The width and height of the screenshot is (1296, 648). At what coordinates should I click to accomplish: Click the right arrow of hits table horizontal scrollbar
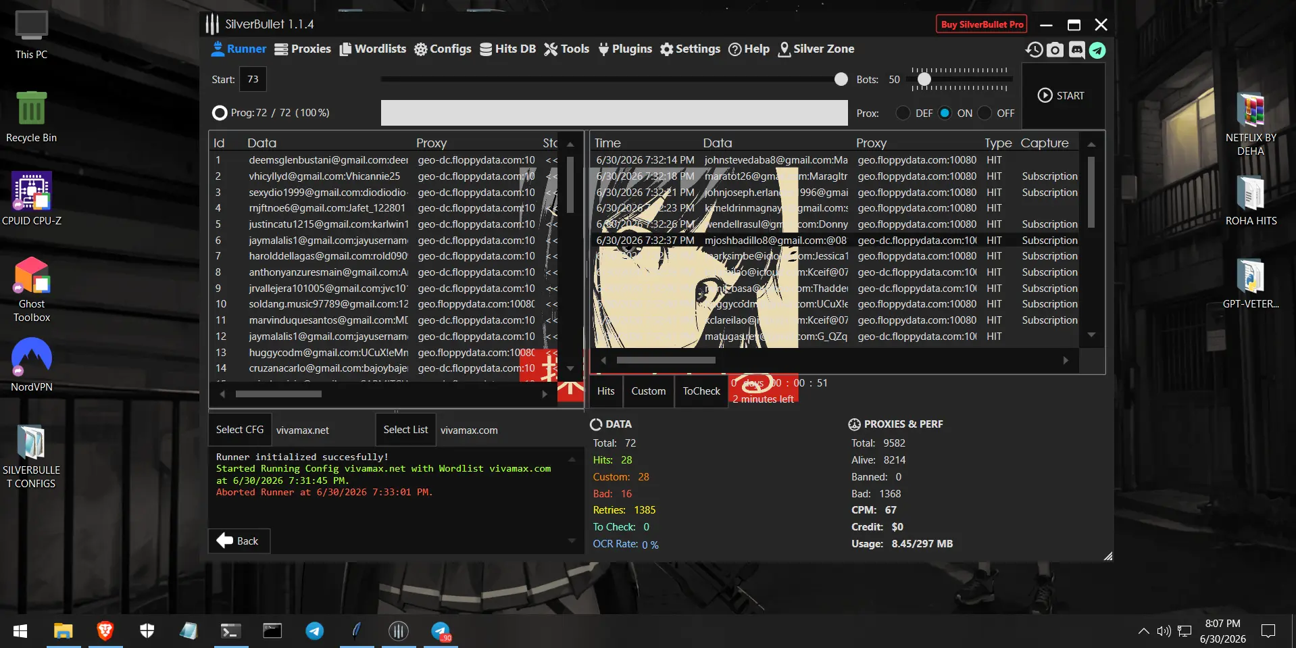point(1066,360)
